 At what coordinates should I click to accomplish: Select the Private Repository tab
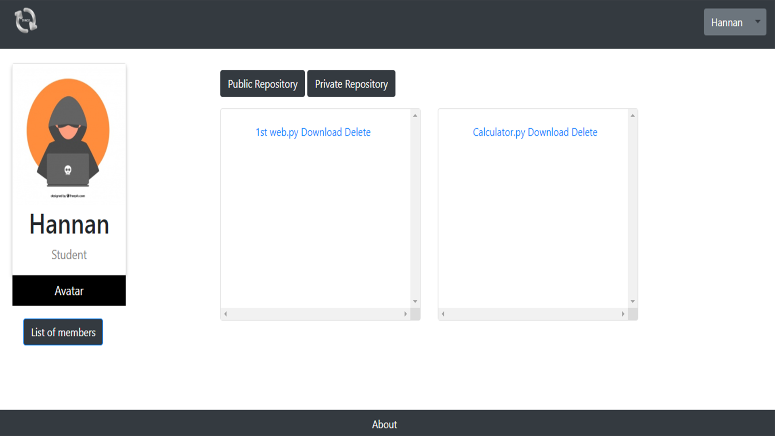[x=351, y=84]
